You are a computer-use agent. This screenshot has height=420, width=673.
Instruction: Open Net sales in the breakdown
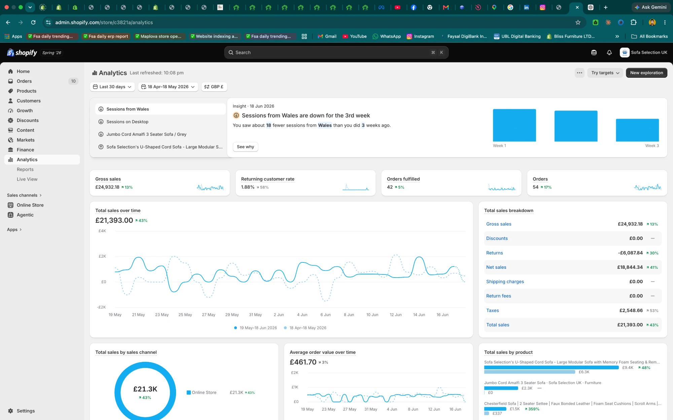pos(496,267)
